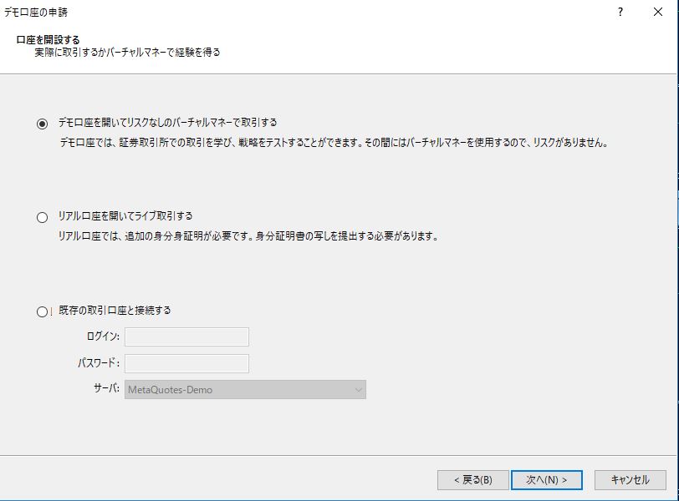
Task: Choose connect with existing trading account
Action: click(x=42, y=311)
